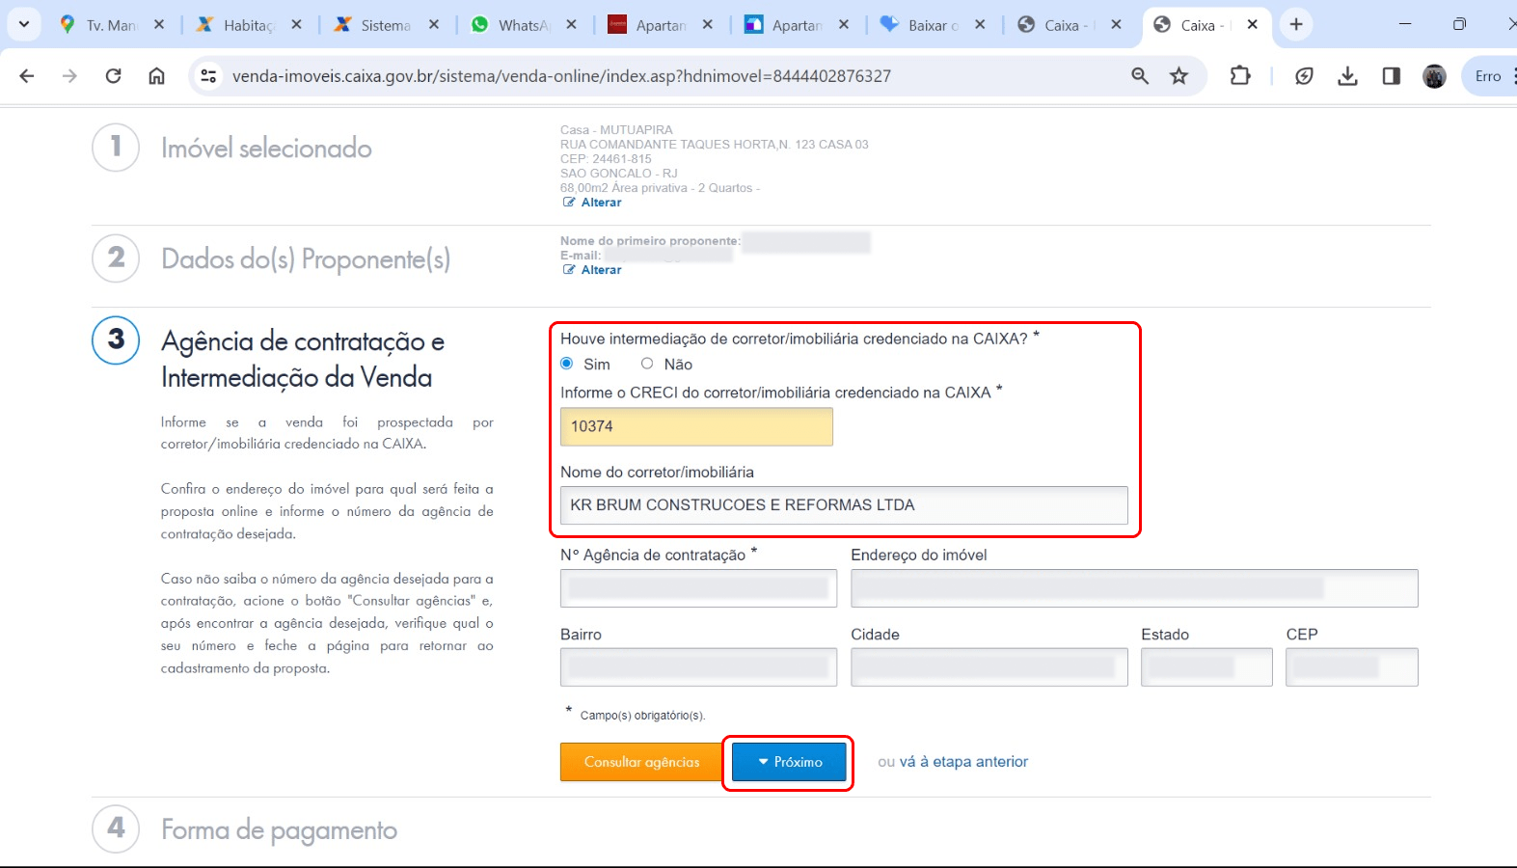Viewport: 1517px width, 868px height.
Task: Open a new tab with the plus button
Action: click(x=1296, y=24)
